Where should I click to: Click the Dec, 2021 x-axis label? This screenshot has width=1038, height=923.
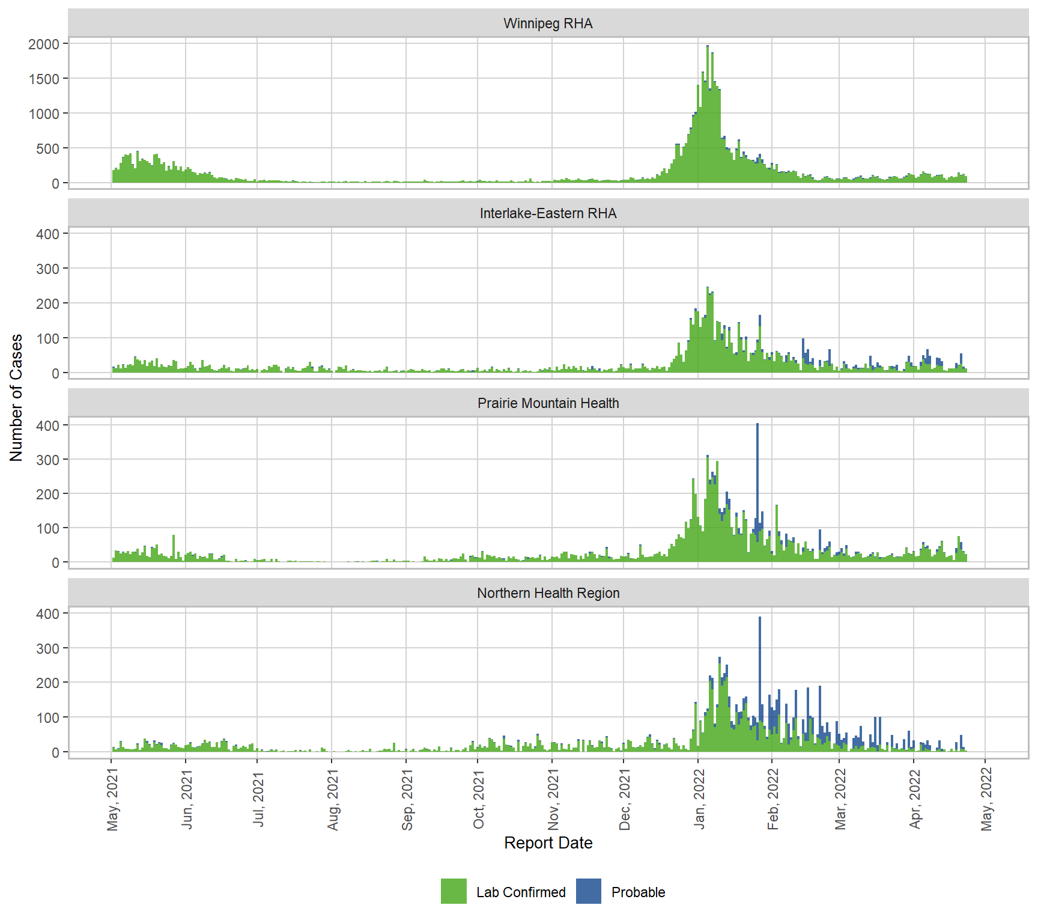point(625,799)
